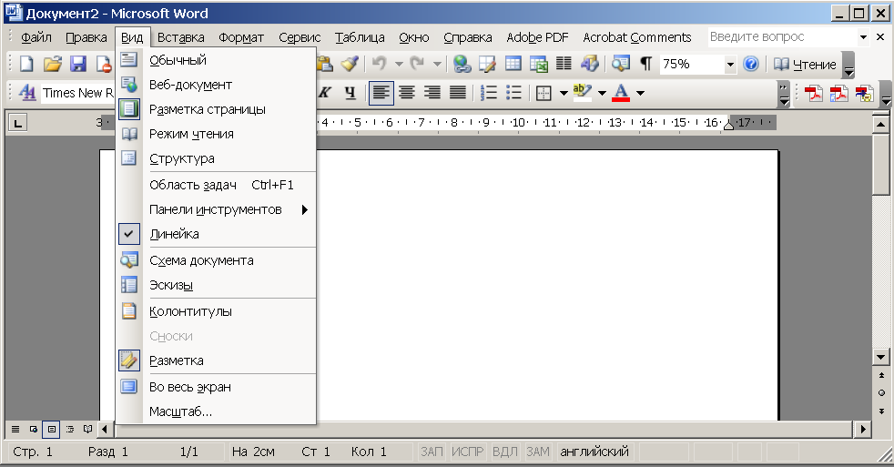Click the Open folder toolbar icon
The height and width of the screenshot is (467, 894).
coord(53,64)
